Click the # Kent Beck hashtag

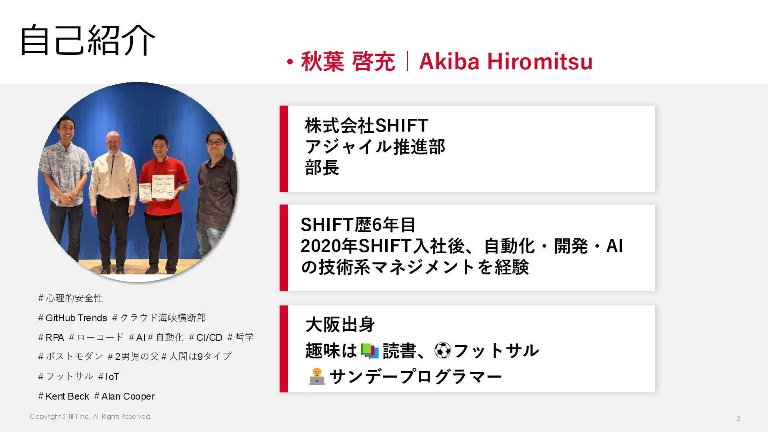click(64, 396)
